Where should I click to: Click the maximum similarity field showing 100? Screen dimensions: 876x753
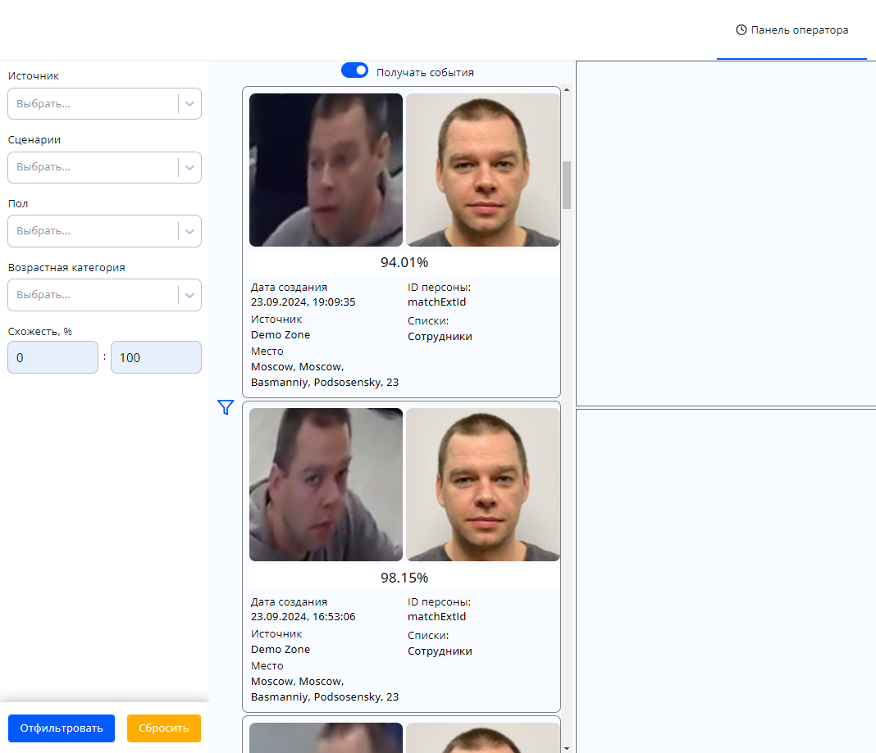point(156,357)
